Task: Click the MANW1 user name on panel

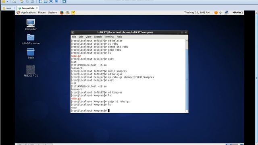Action: (x=237, y=12)
